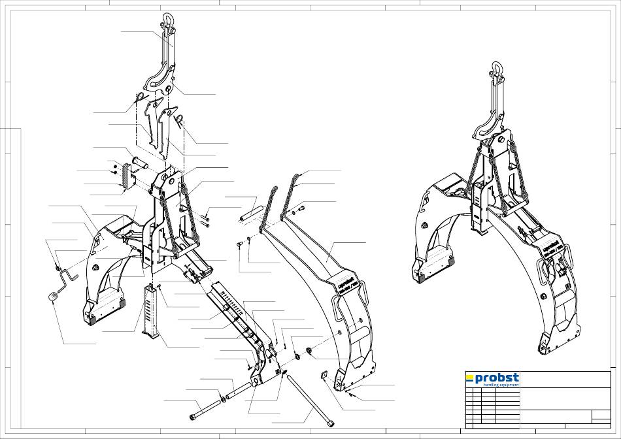This screenshot has width=621, height=439.
Task: Select the round knob below the crank
Action: [53, 297]
